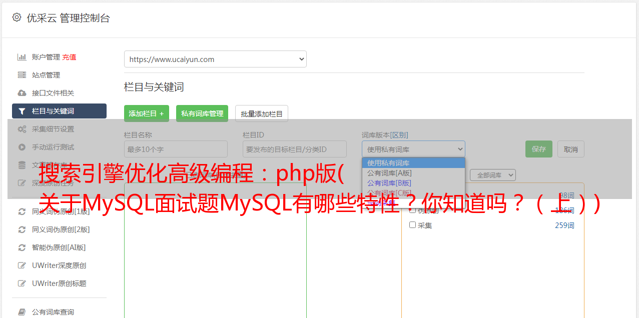The image size is (639, 318).
Task: Open UWriter原创标题 sidebar entry
Action: tap(59, 283)
